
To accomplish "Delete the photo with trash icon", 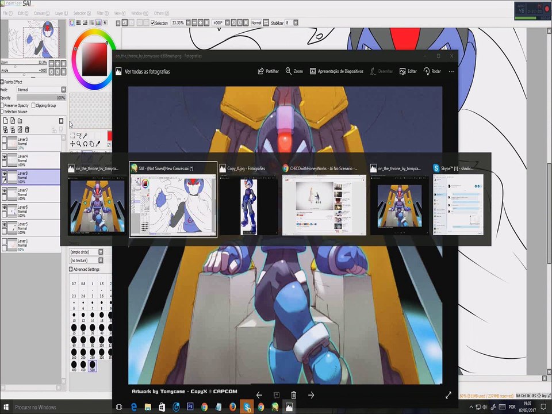I will pos(294,395).
